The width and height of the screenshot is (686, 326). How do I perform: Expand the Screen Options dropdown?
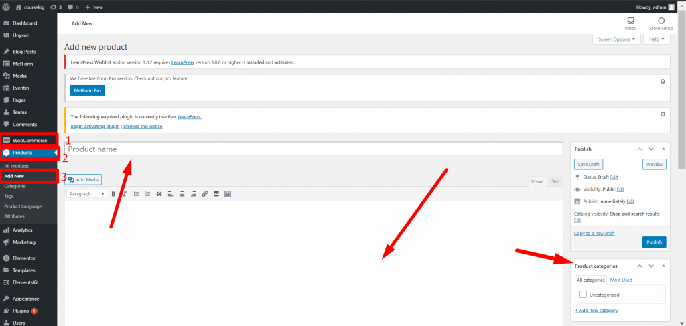tap(616, 39)
